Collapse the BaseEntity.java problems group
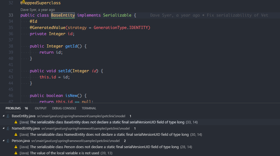This screenshot has height=156, width=280. tap(3, 116)
